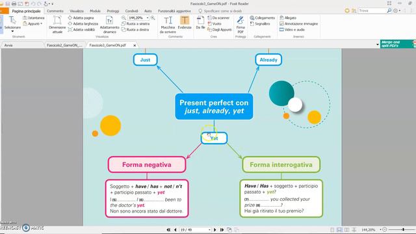Select continuous facing view in status bar

[x=354, y=229]
